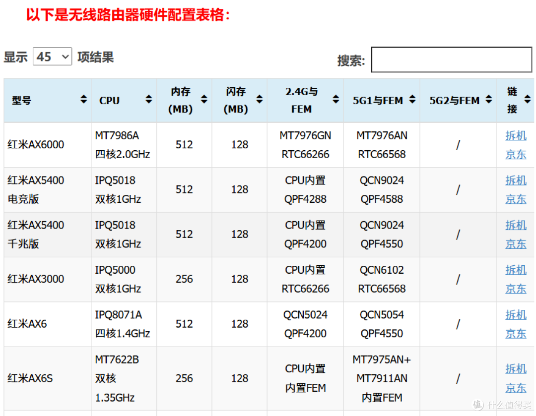Sort by 内存(MB) column sort arrows
This screenshot has width=536, height=416.
(204, 99)
